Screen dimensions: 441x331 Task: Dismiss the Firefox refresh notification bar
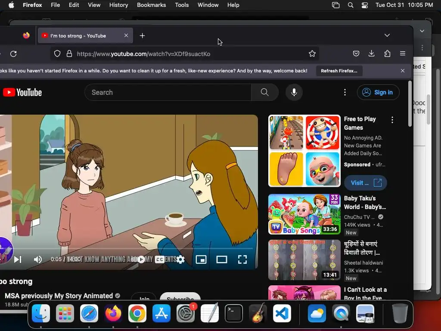[x=403, y=71]
